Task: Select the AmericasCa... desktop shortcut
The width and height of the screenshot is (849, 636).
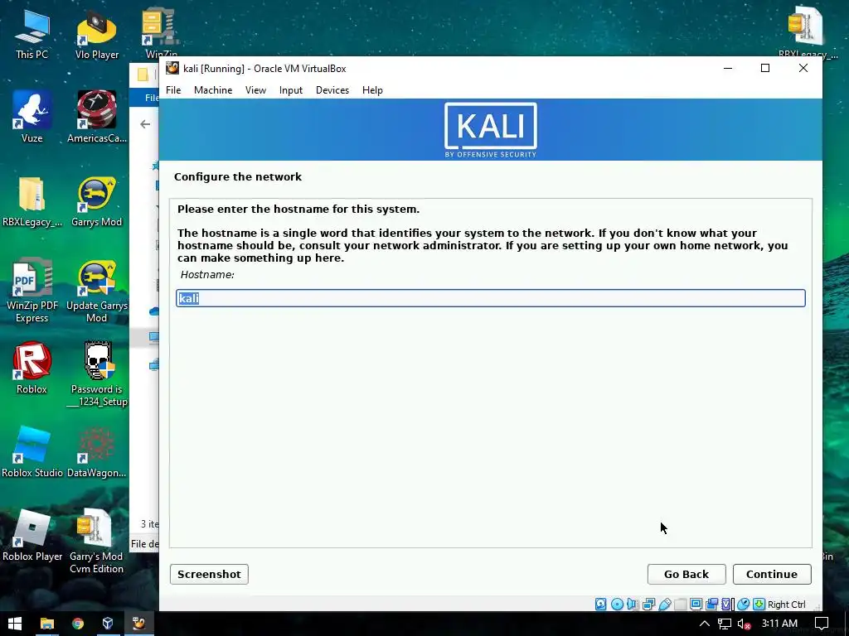Action: pyautogui.click(x=97, y=116)
